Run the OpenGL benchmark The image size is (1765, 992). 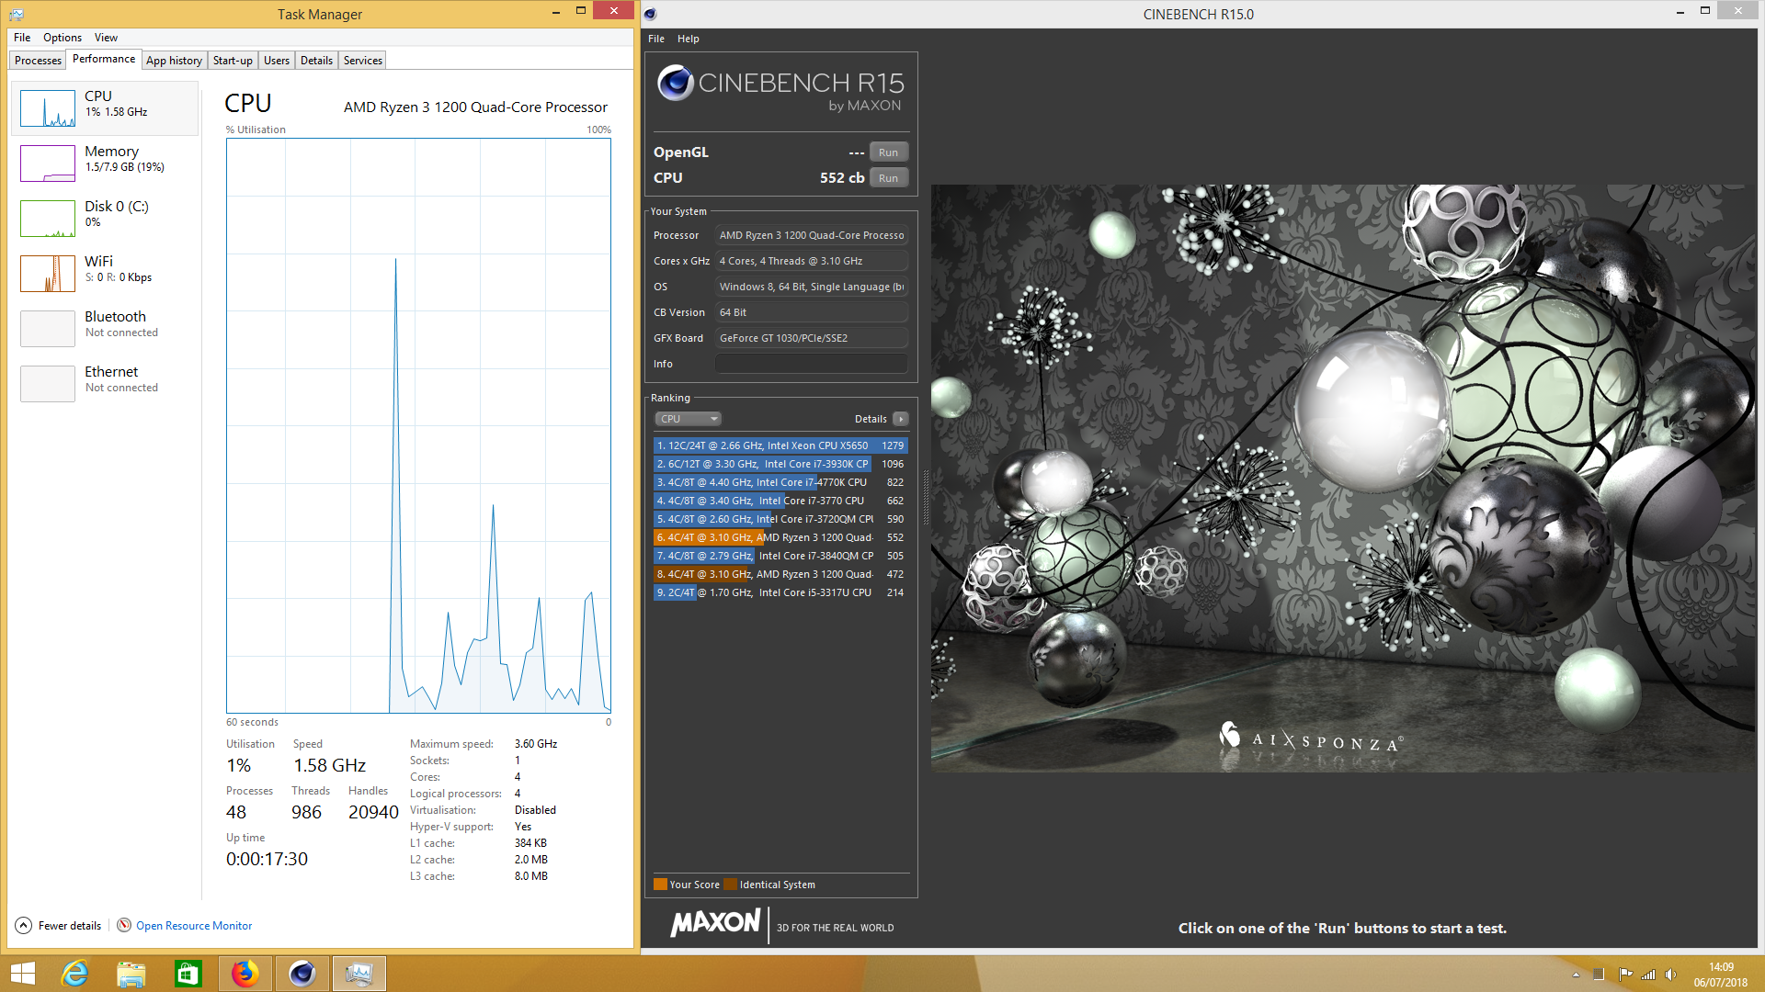[x=888, y=152]
